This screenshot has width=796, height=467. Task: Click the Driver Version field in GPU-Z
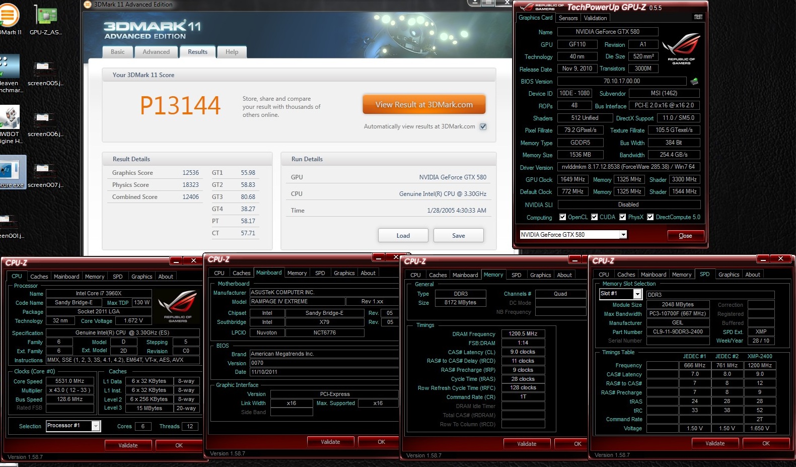pyautogui.click(x=628, y=167)
